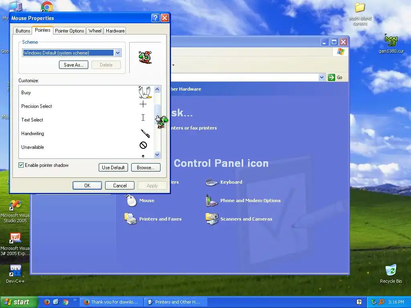Open the Pointer Options tab

[69, 31]
